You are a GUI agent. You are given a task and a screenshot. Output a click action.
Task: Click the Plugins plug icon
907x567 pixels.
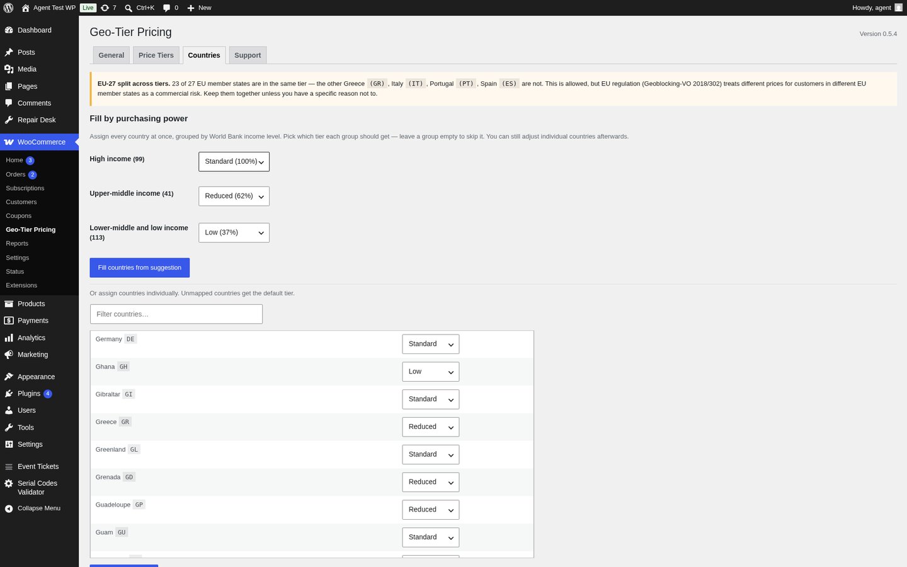tap(9, 394)
